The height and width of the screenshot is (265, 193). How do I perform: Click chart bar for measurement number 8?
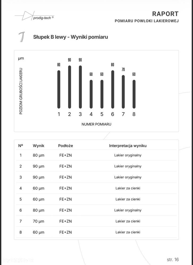134,94
